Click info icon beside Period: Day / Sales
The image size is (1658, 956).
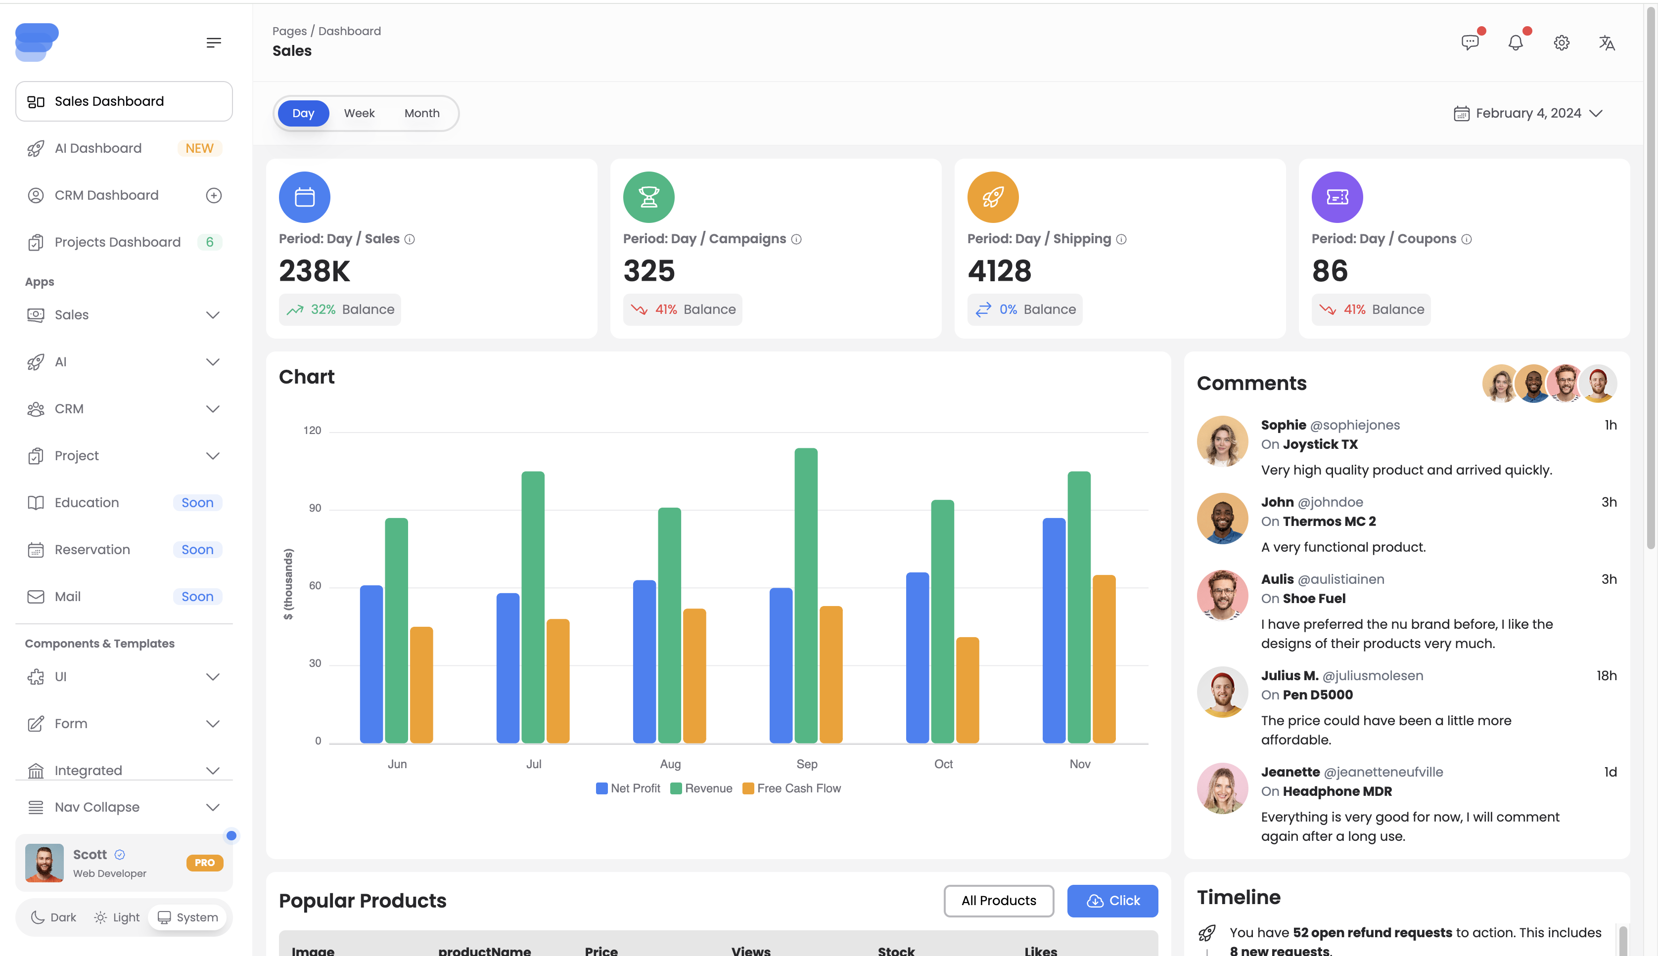[x=409, y=239]
